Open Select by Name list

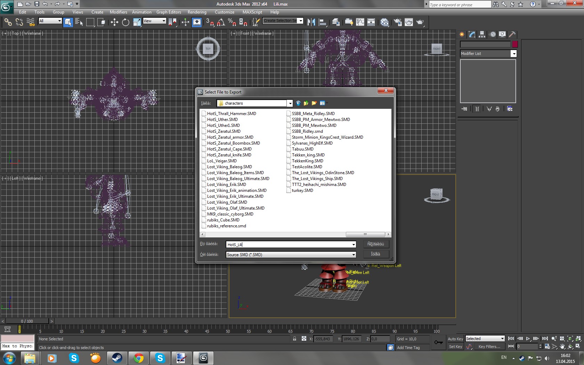tap(79, 22)
